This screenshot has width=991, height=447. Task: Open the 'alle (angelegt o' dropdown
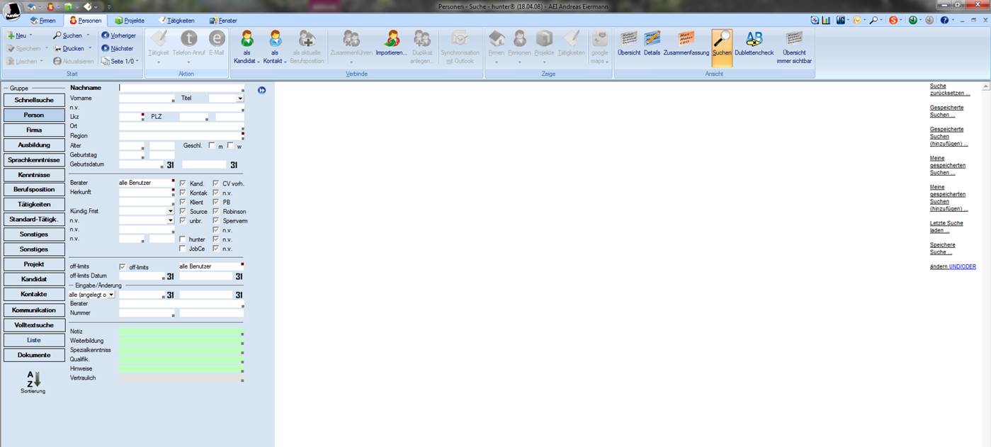[111, 295]
